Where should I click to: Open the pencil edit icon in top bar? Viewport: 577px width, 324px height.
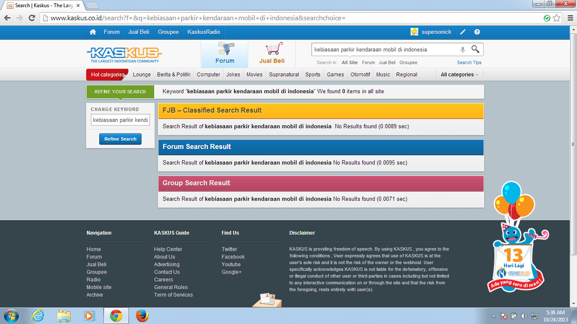463,32
